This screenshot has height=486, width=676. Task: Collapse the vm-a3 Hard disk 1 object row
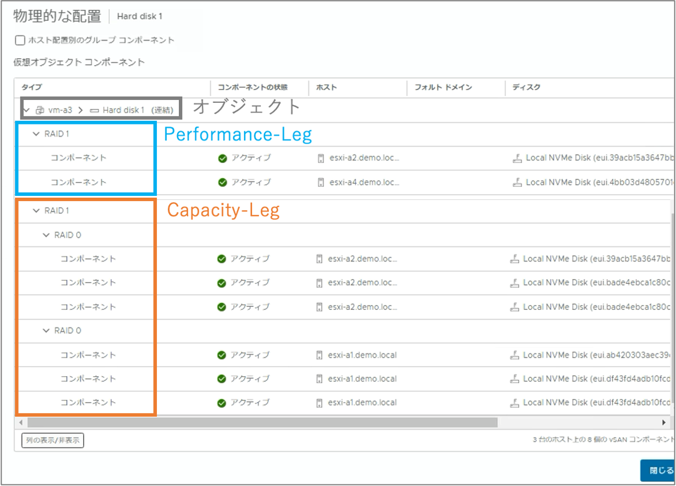[27, 110]
